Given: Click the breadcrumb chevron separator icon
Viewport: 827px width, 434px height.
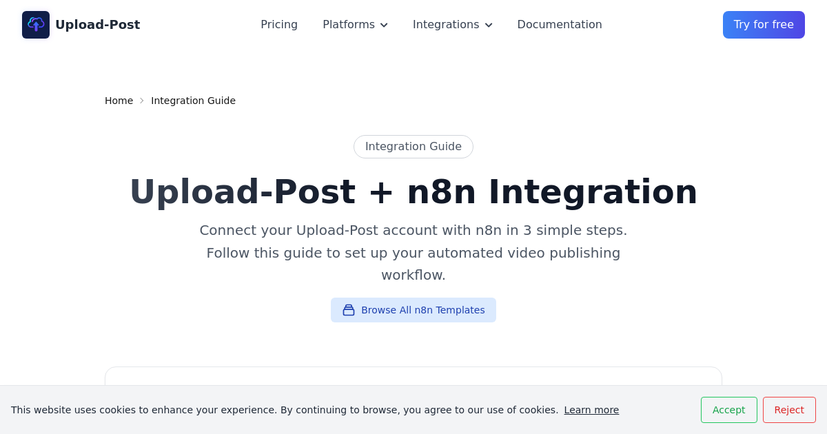Looking at the screenshot, I should (x=142, y=101).
